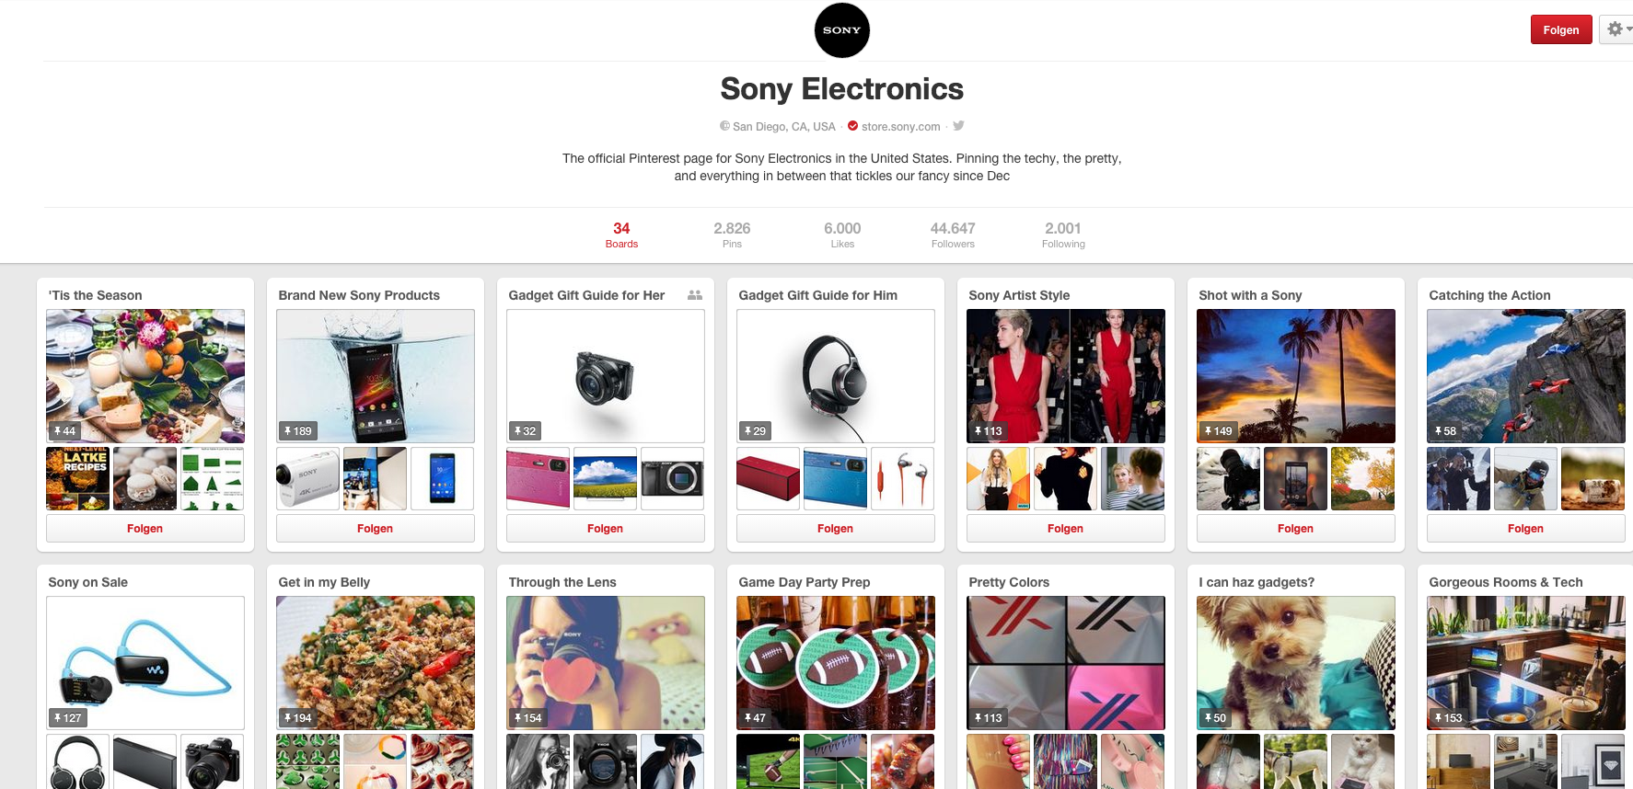1633x789 pixels.
Task: Click the pin count badge showing 189
Action: 297,430
